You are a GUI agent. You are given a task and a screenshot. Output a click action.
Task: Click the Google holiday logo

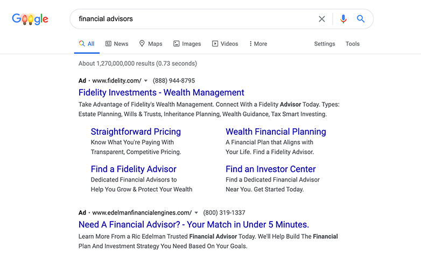pos(30,19)
